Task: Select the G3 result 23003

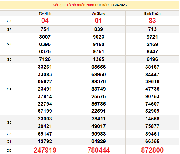Action: coord(45,118)
